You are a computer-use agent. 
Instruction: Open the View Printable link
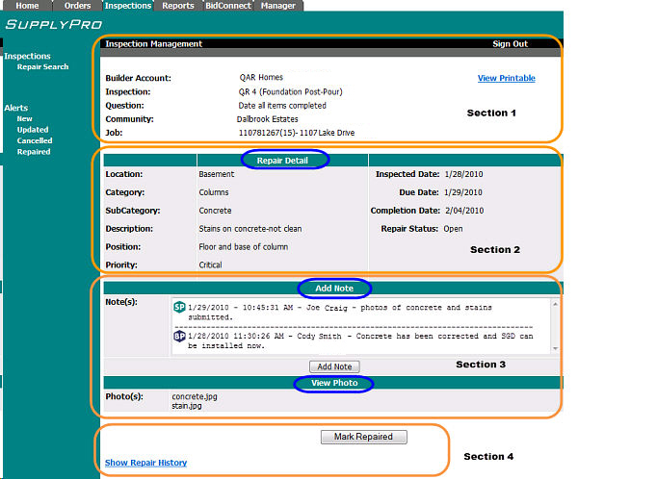click(x=506, y=79)
